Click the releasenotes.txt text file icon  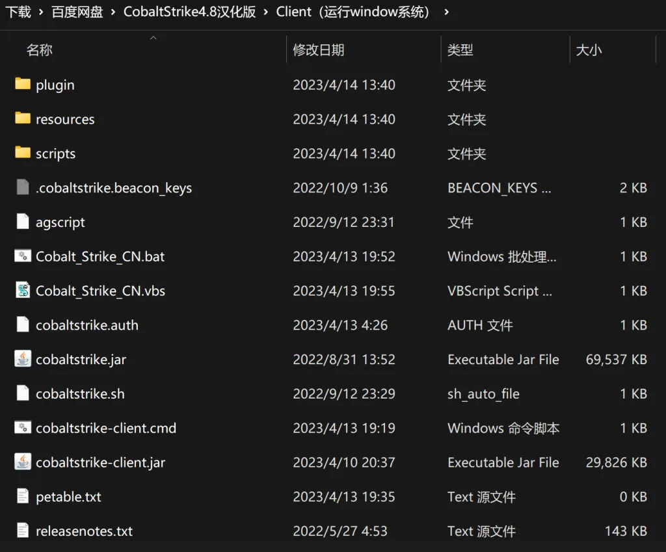(23, 531)
